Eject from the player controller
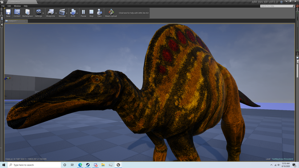299x168 pixels. point(100,13)
